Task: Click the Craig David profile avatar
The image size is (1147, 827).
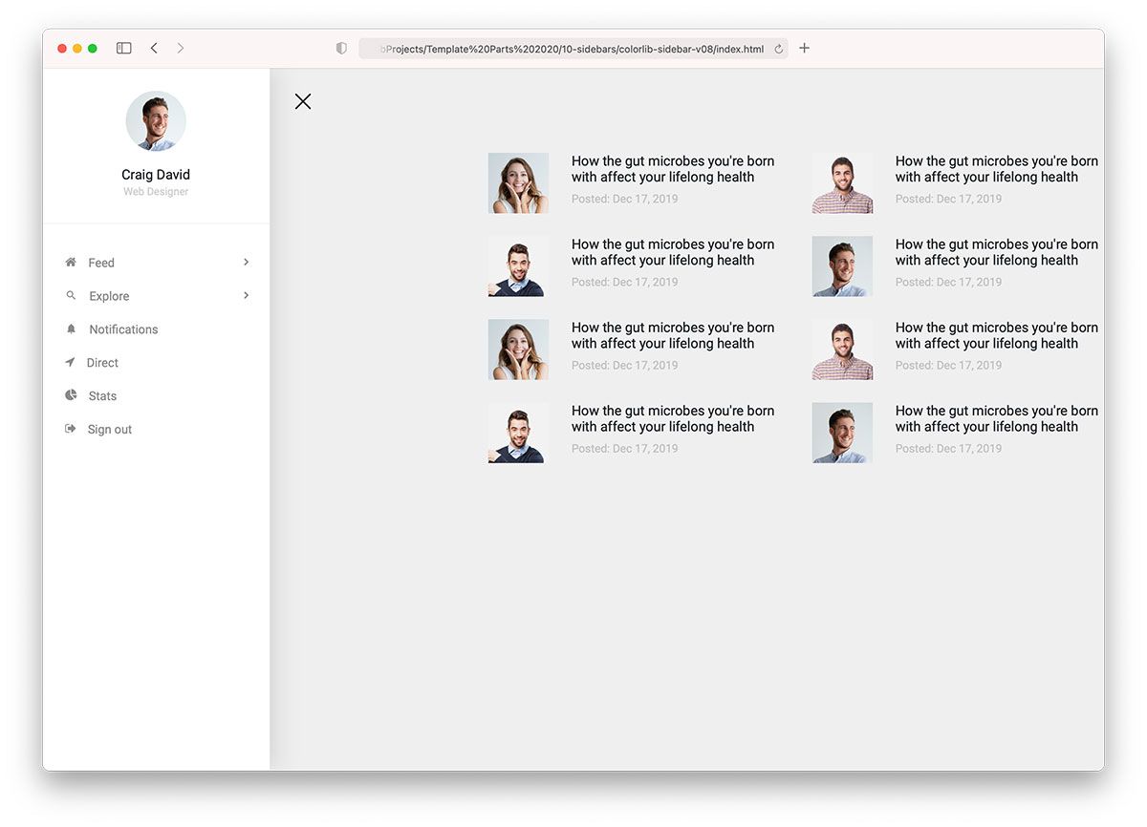Action: (156, 121)
